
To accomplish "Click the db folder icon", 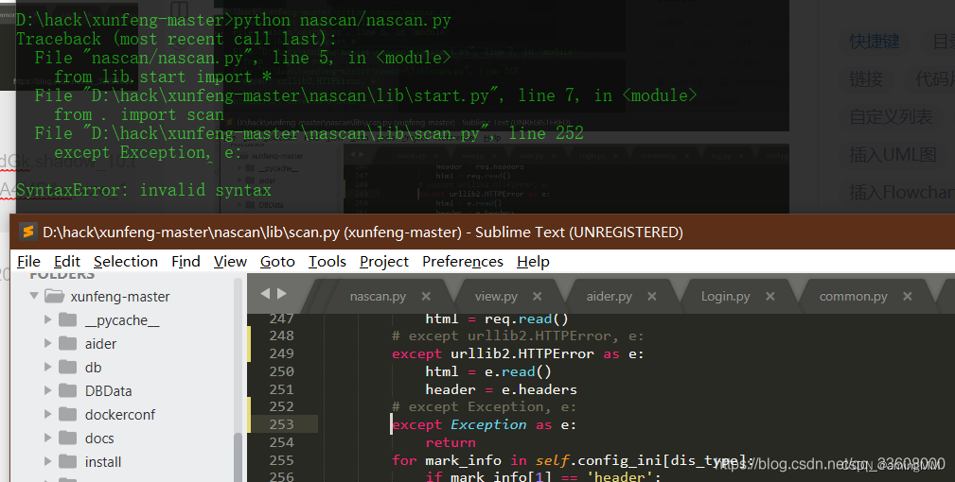I will (x=67, y=367).
